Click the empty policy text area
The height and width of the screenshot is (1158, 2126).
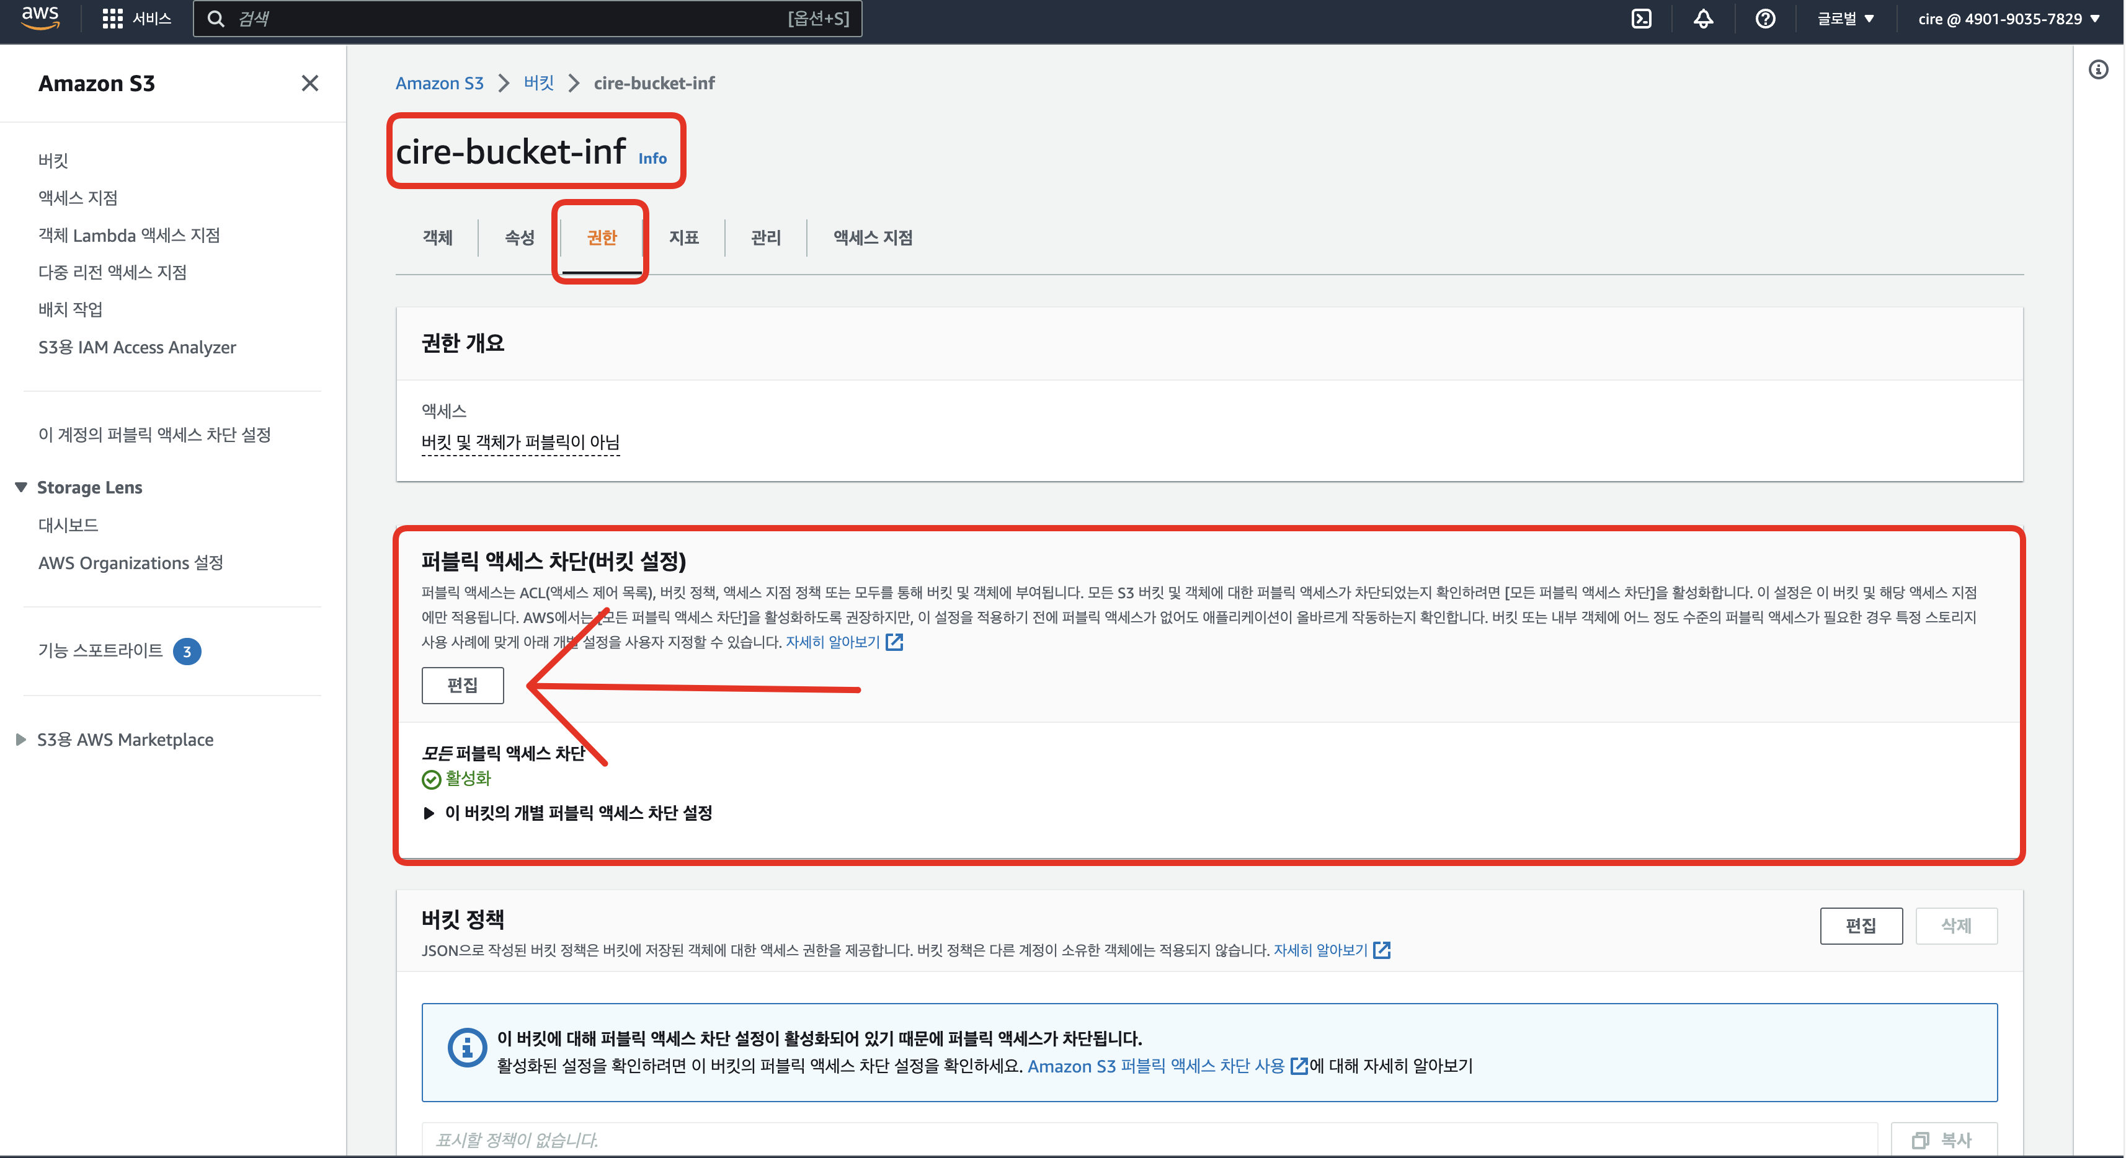[x=1149, y=1140]
